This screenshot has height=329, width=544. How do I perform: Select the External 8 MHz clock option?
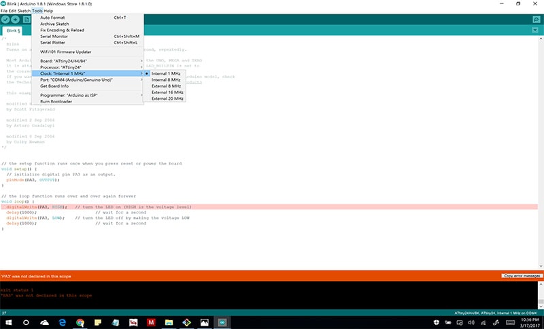click(x=165, y=86)
